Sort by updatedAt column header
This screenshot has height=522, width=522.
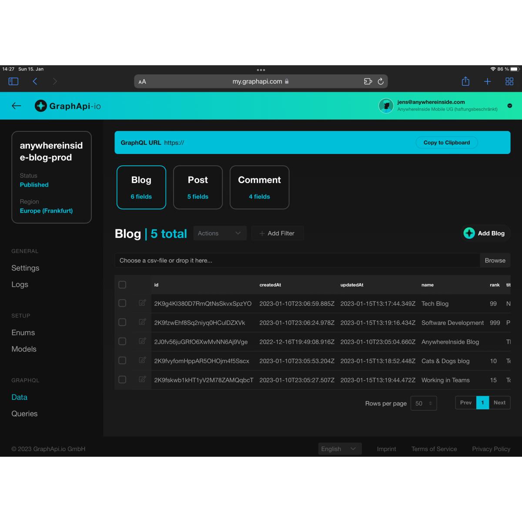coord(352,285)
